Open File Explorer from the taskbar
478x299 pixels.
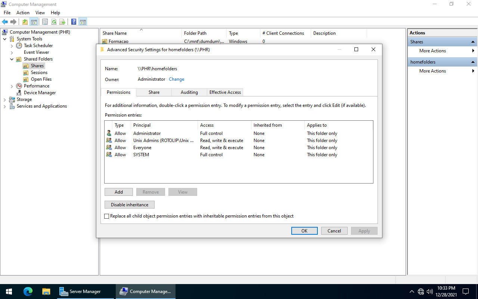click(46, 291)
